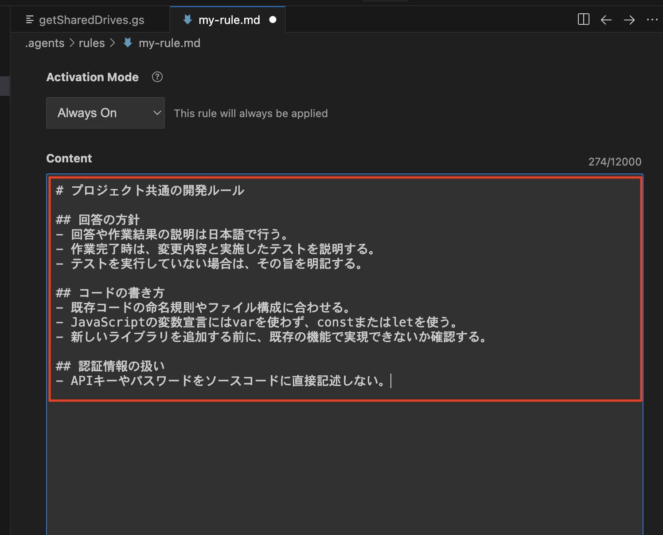The image size is (663, 535).
Task: Click the '## 回答の方針' heading line
Action: (98, 220)
